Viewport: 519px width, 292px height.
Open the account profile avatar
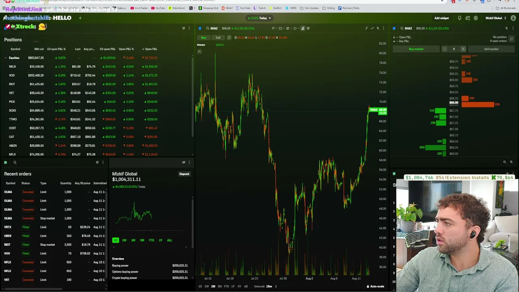[x=513, y=18]
